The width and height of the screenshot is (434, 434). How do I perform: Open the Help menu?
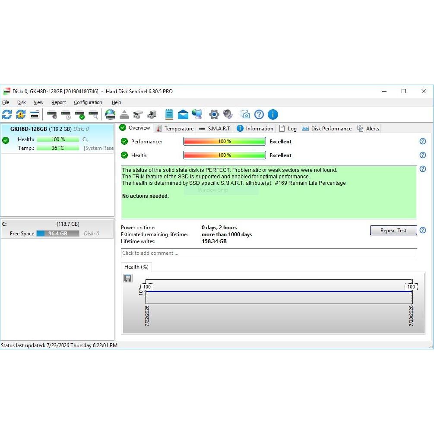[117, 102]
